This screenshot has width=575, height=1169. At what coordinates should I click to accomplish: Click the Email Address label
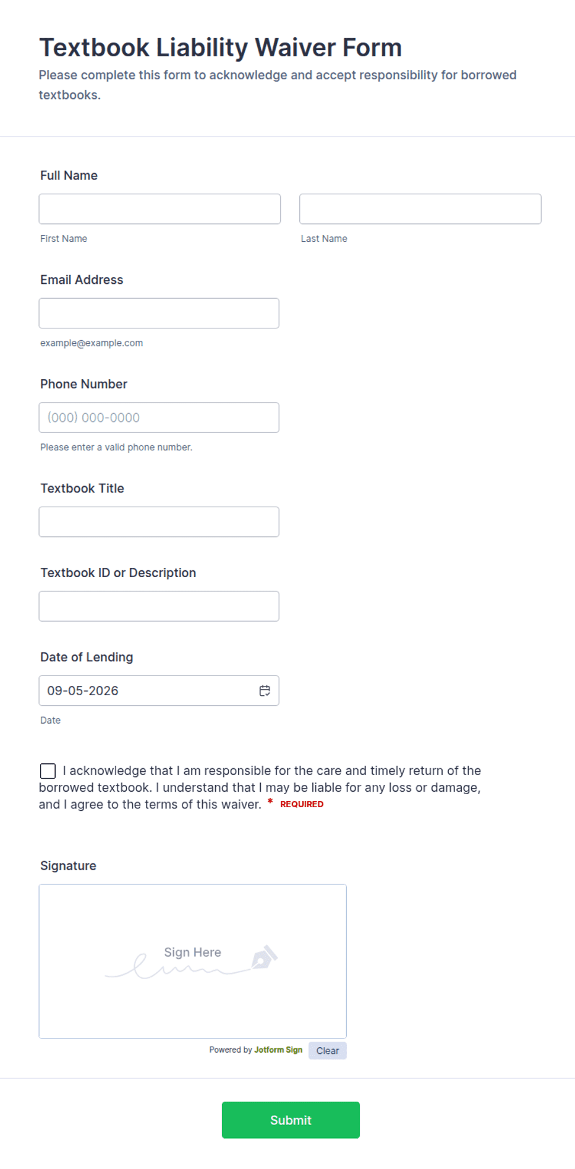(82, 280)
